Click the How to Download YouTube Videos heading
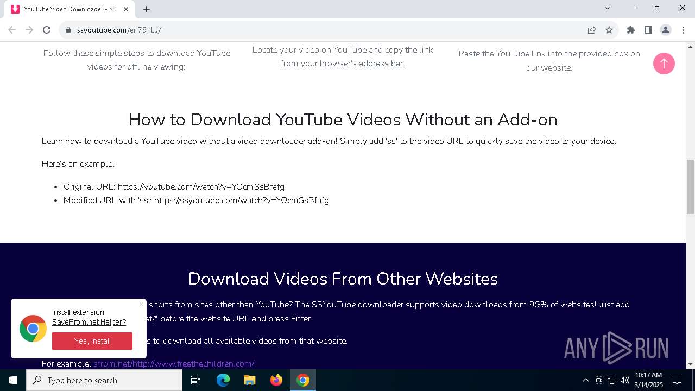 343,119
